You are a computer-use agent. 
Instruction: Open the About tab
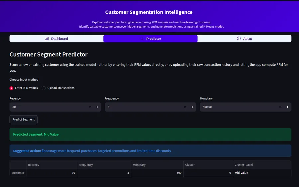tap(245, 39)
